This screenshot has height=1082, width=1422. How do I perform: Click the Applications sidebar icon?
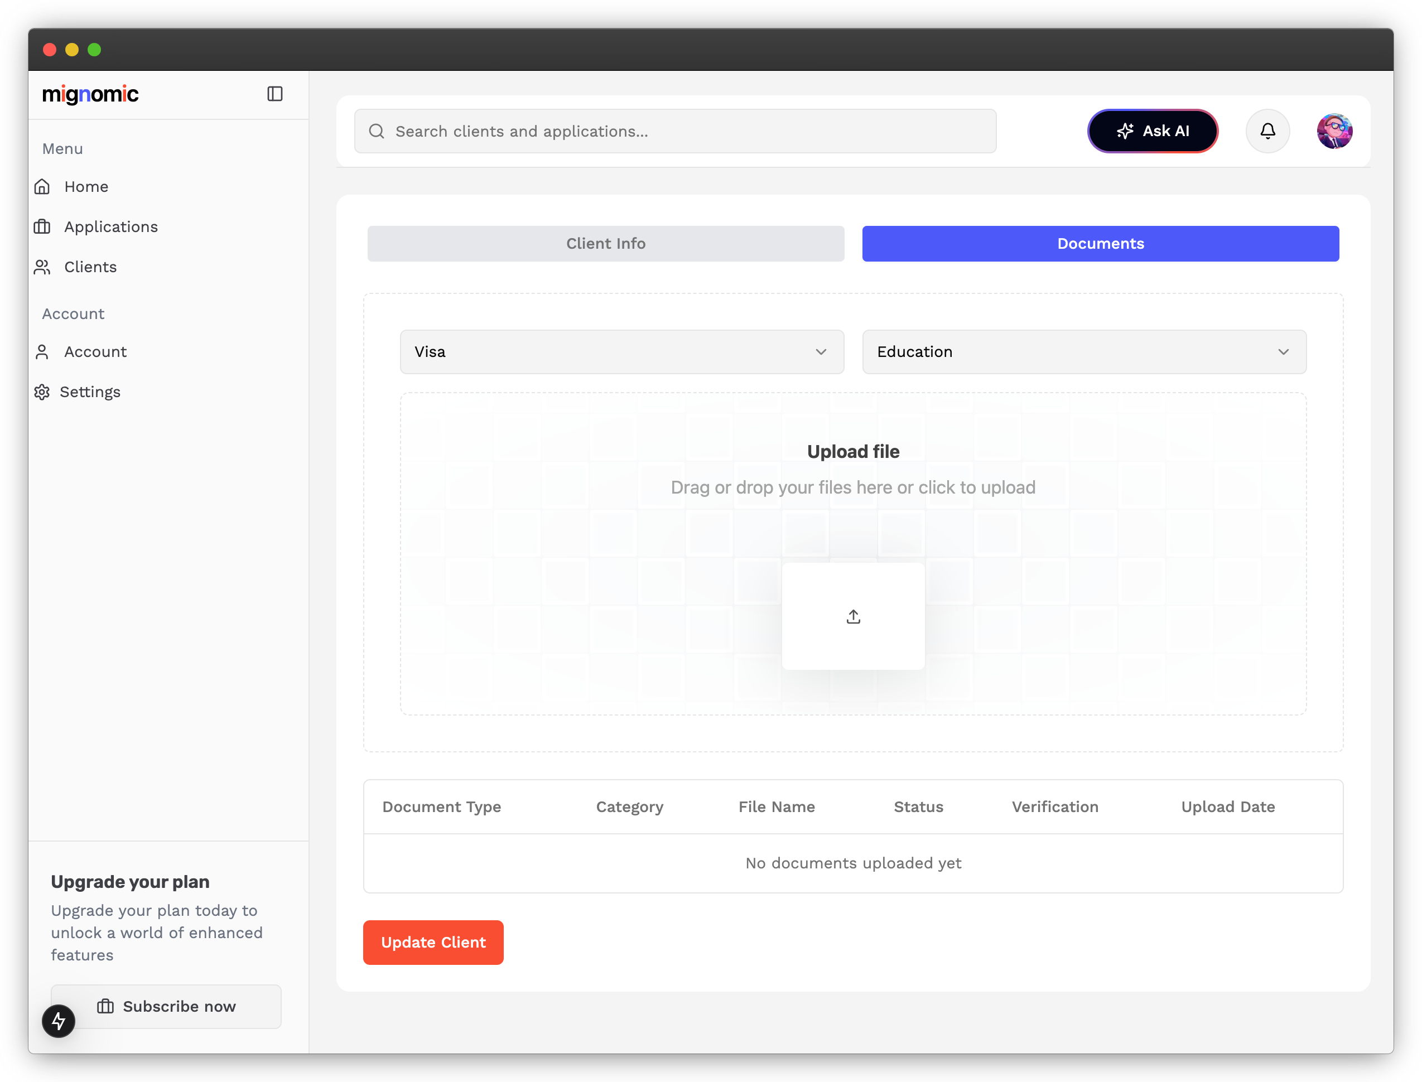42,226
